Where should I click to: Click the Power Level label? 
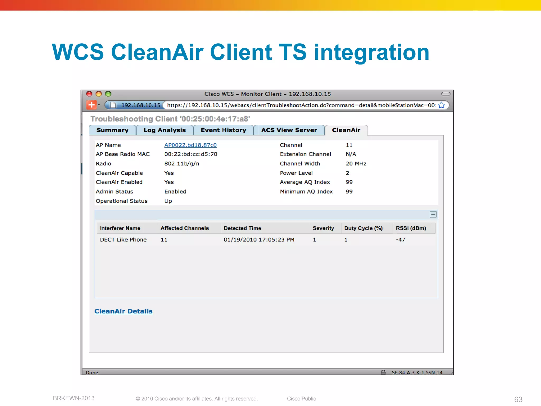(296, 173)
